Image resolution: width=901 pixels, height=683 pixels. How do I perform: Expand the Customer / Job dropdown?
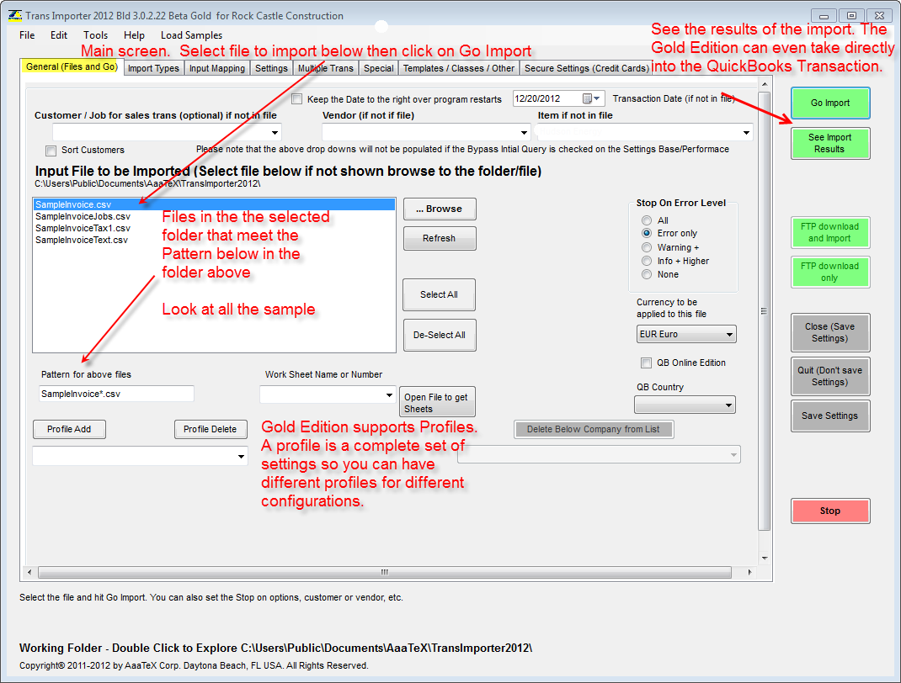[x=275, y=133]
